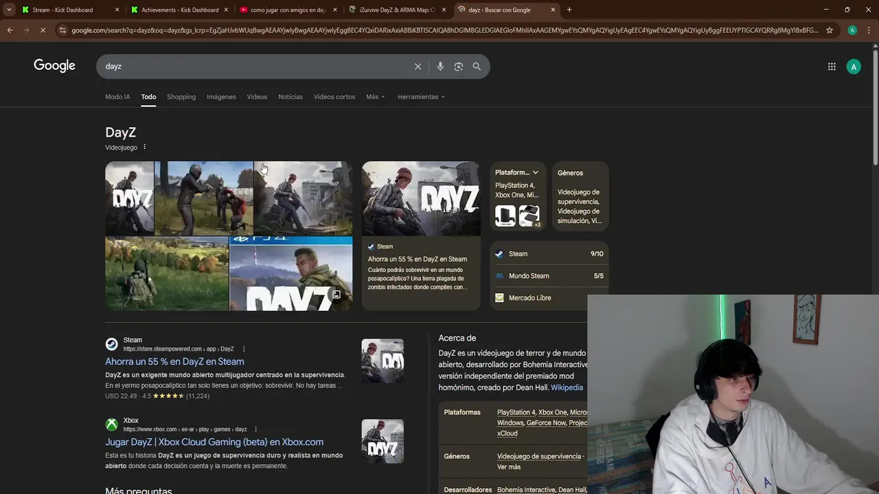The width and height of the screenshot is (879, 494).
Task: Close the Achievements - Kick Dashboard tab
Action: coord(226,10)
